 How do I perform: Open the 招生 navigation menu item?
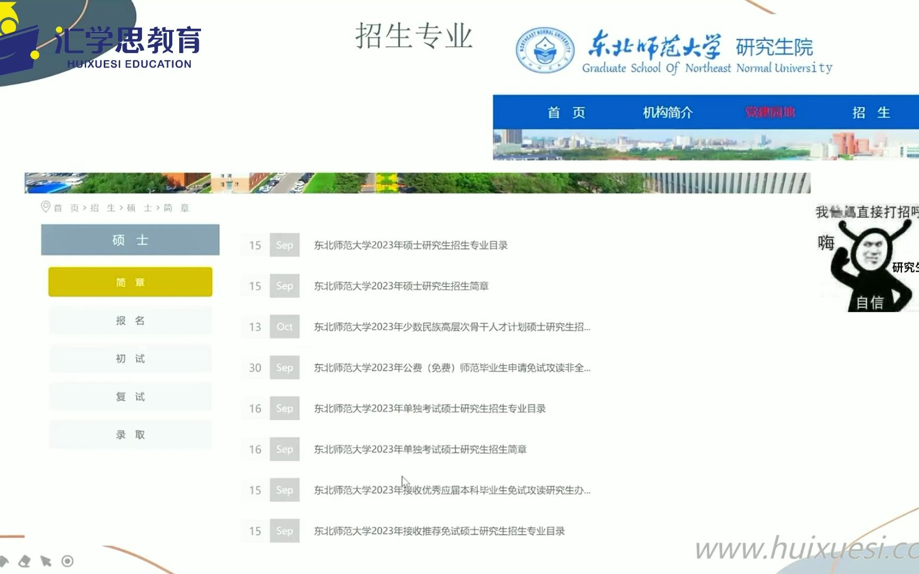pos(871,112)
